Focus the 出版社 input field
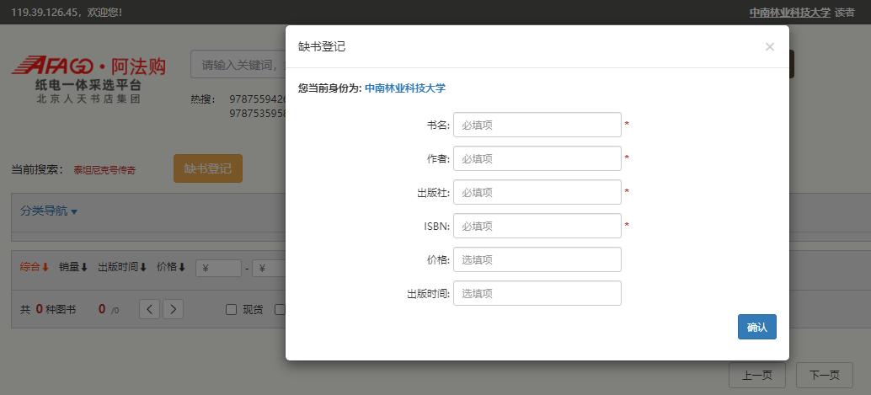The height and width of the screenshot is (395, 871). coord(537,192)
